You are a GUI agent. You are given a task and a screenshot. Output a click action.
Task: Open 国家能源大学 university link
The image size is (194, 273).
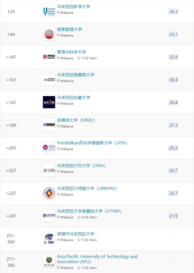point(69,29)
